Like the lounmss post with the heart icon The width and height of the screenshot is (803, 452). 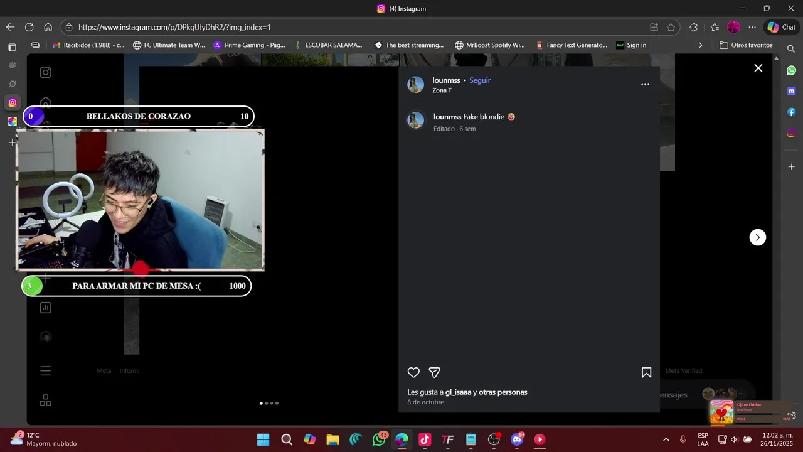click(413, 372)
